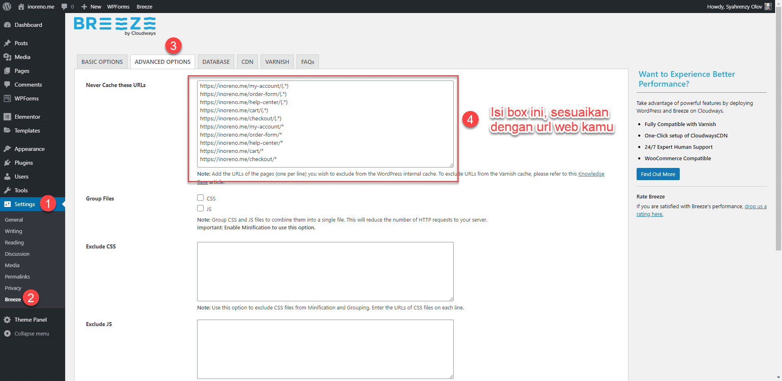Click inside the Exclude CSS text area
The width and height of the screenshot is (782, 381).
(325, 271)
